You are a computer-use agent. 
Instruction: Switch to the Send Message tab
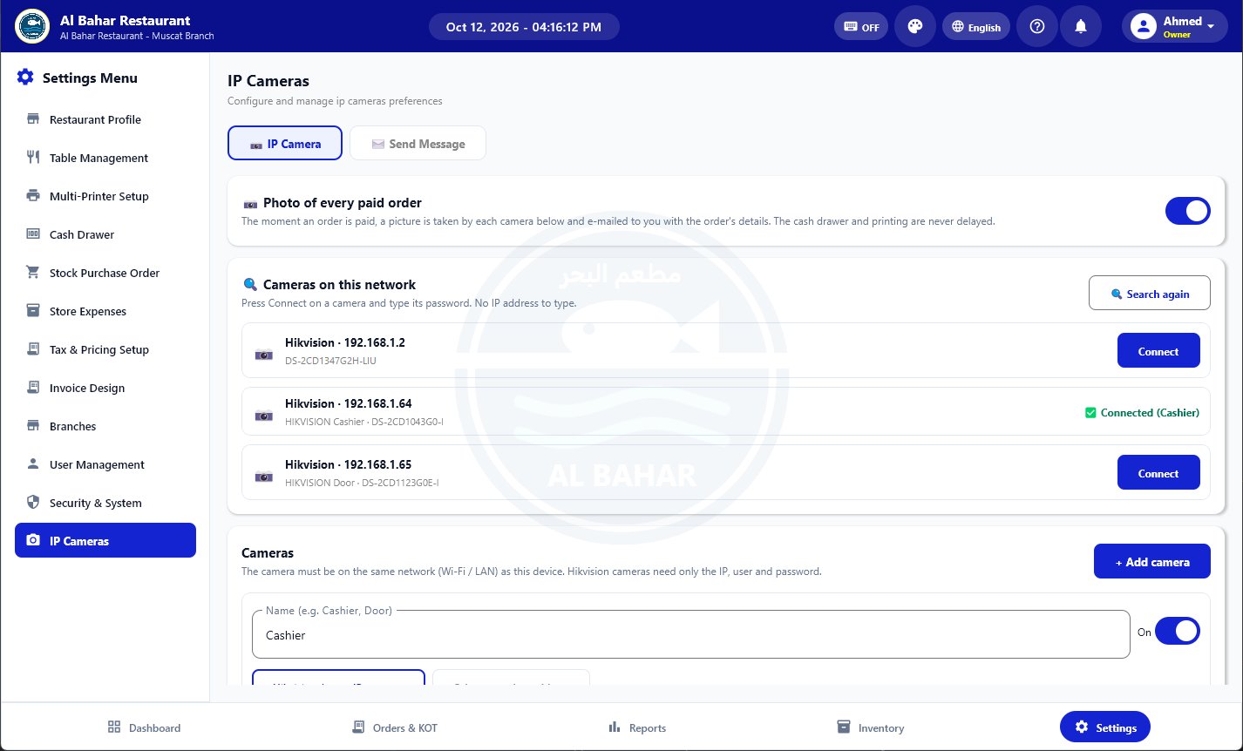[418, 144]
